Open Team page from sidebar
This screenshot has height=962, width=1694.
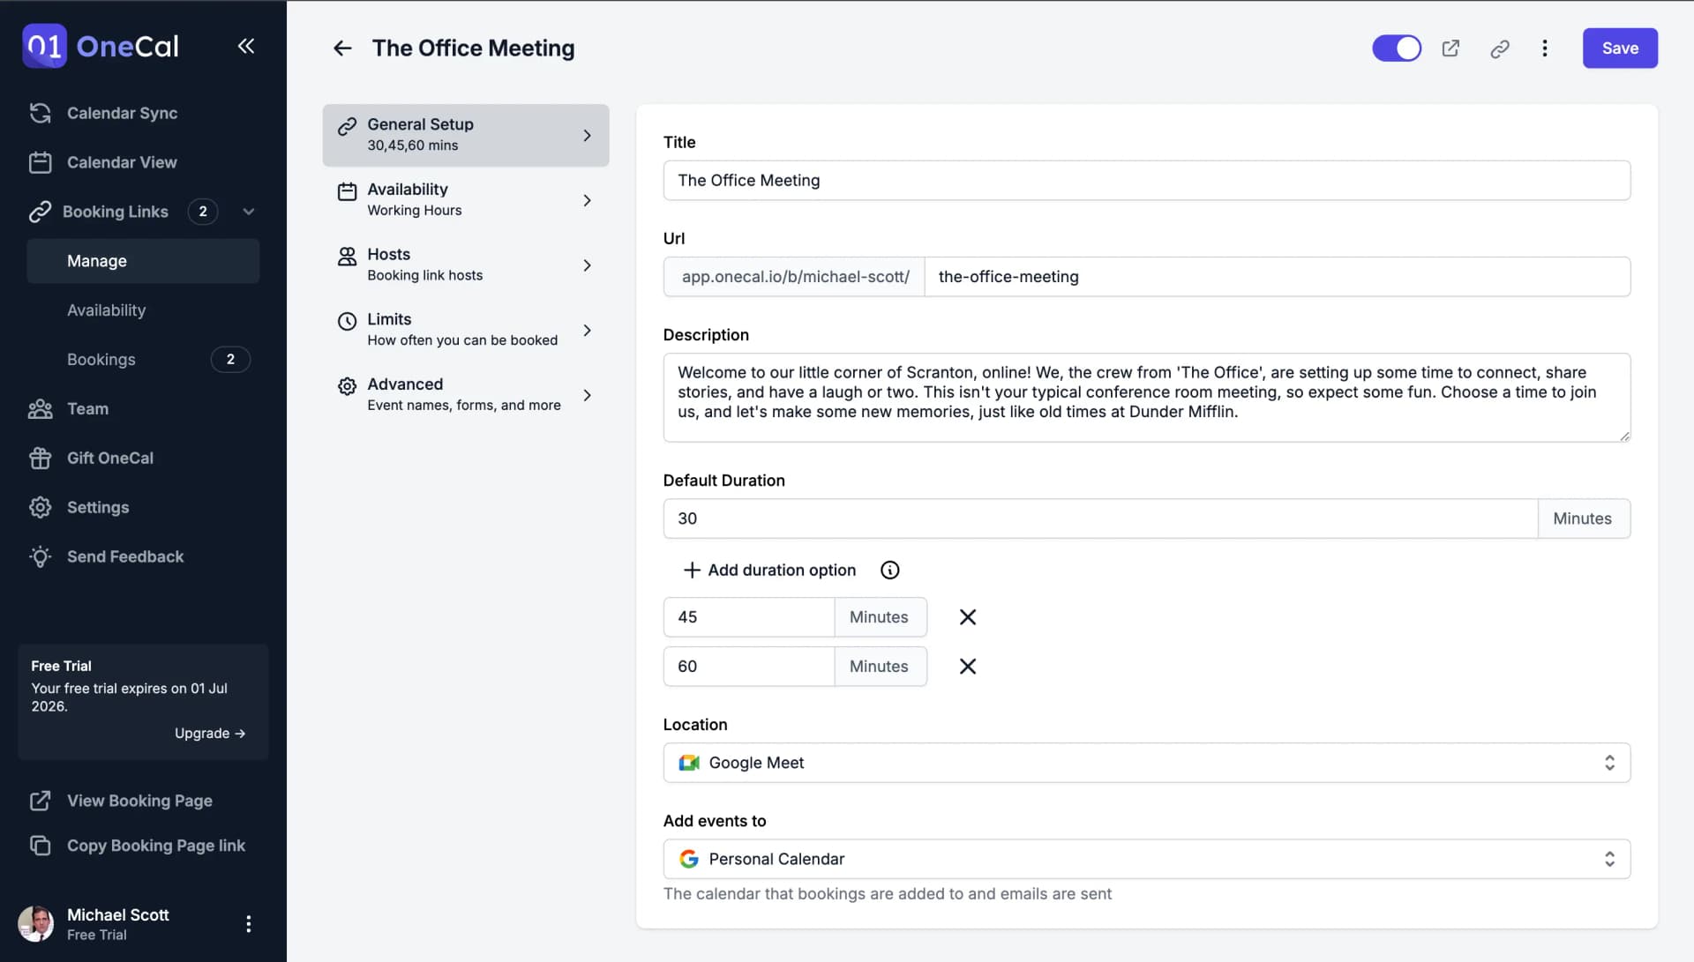[87, 409]
